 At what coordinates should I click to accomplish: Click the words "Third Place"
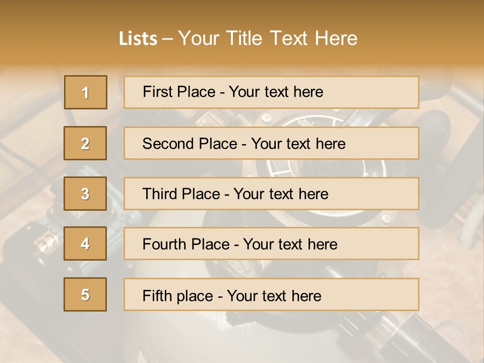pos(181,194)
